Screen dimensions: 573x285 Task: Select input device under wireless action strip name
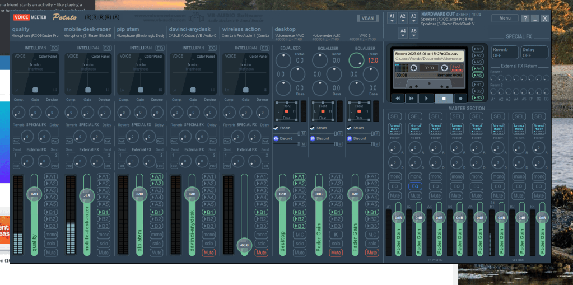coord(245,36)
